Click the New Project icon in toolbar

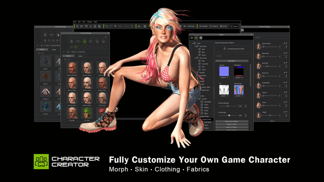(x=77, y=26)
